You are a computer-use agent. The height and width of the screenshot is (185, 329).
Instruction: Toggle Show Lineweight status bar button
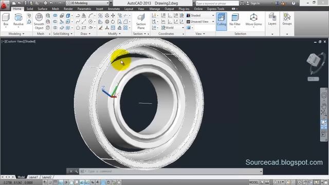(98, 182)
